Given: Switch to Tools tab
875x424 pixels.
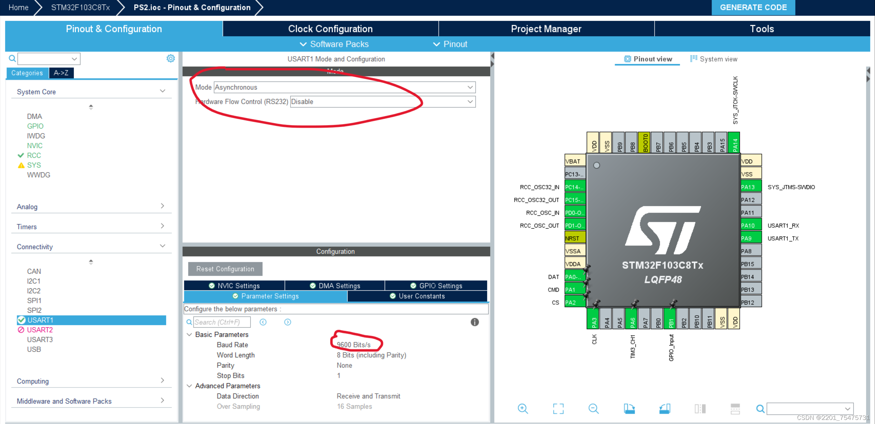Looking at the screenshot, I should tap(762, 29).
